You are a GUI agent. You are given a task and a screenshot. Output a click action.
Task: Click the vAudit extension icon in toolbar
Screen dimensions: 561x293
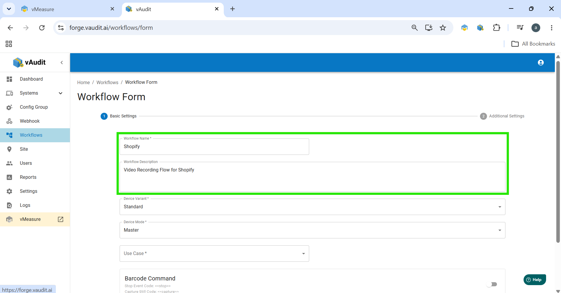(480, 28)
